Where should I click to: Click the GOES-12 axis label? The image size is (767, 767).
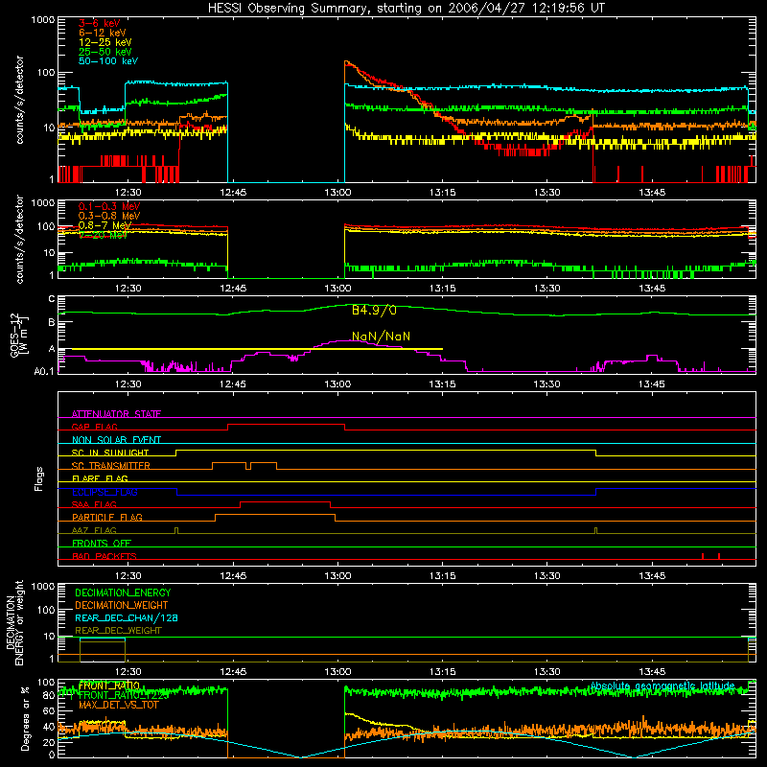pos(18,335)
